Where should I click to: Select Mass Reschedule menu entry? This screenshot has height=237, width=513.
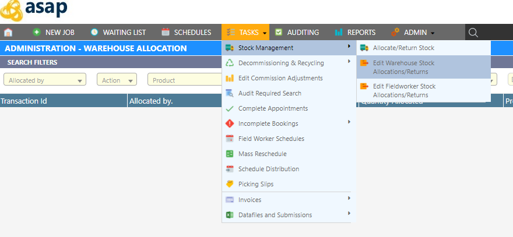click(x=262, y=154)
